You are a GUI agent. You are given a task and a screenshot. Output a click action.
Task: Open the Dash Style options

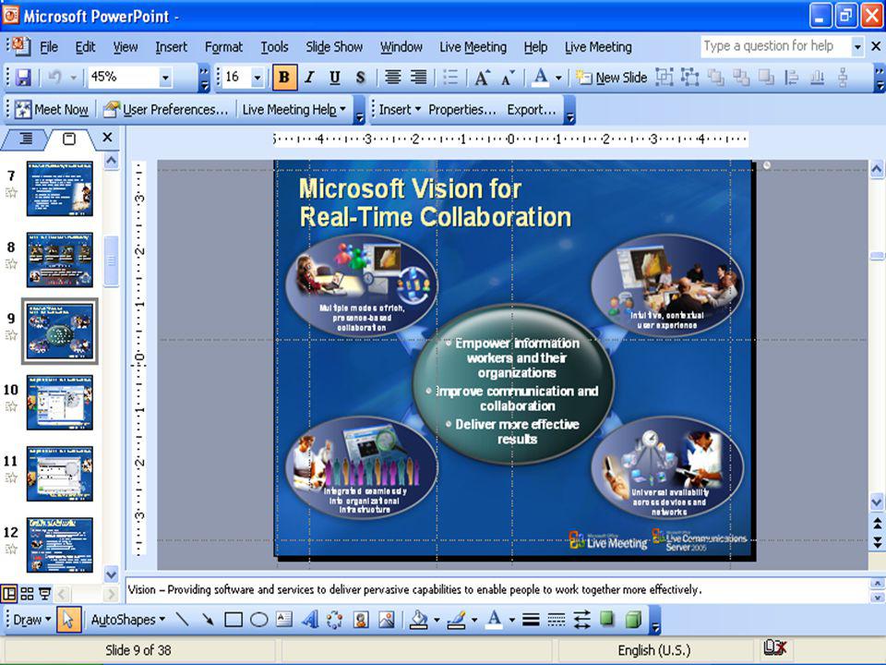point(556,620)
